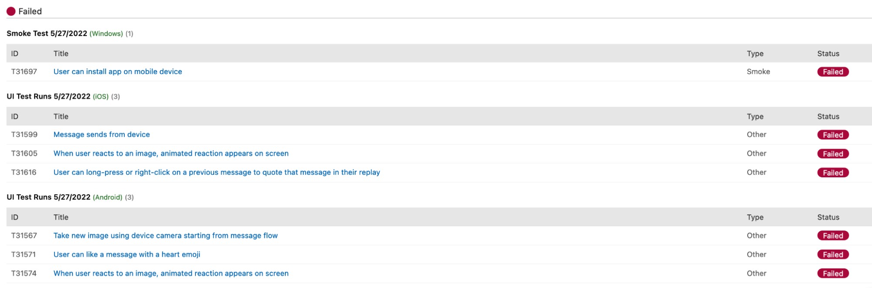Open the "Message sends from device" test
The width and height of the screenshot is (872, 288).
[101, 135]
